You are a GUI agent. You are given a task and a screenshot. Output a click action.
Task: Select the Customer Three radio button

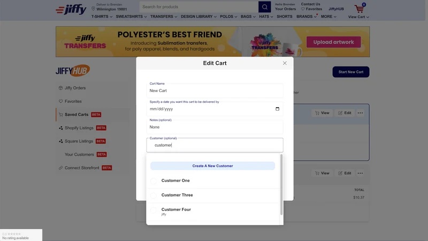click(x=154, y=195)
